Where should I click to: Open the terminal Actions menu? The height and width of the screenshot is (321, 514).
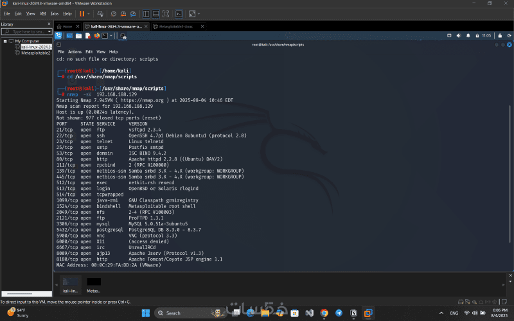pos(75,52)
